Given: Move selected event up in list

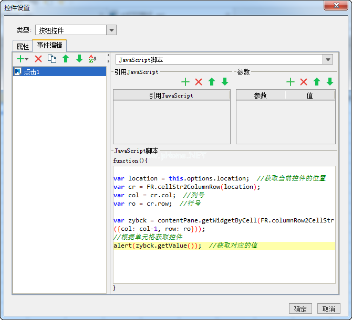Looking at the screenshot, I should (66, 59).
